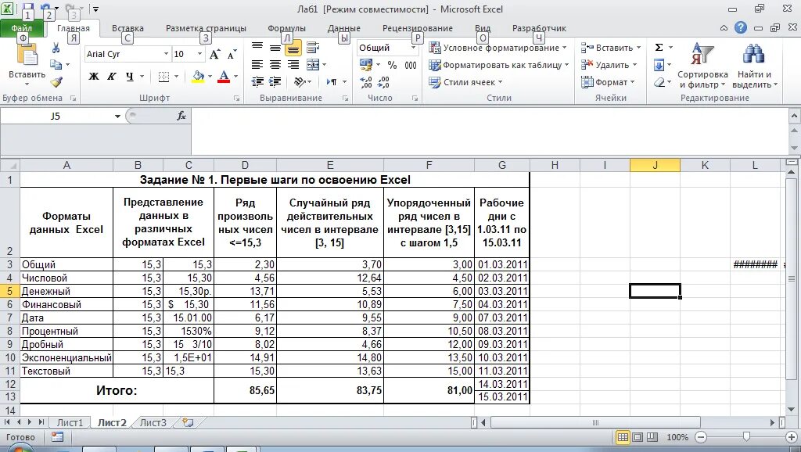
Task: Increase font size with large A
Action: pos(215,54)
